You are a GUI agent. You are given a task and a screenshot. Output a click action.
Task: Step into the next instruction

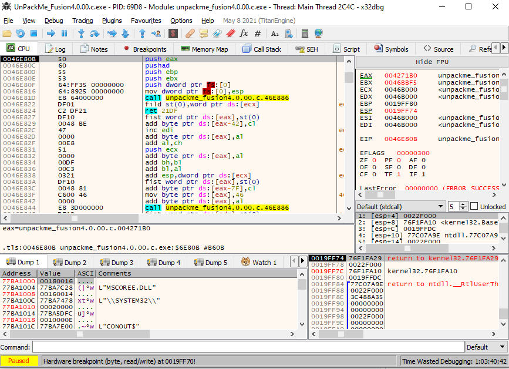tap(82, 33)
